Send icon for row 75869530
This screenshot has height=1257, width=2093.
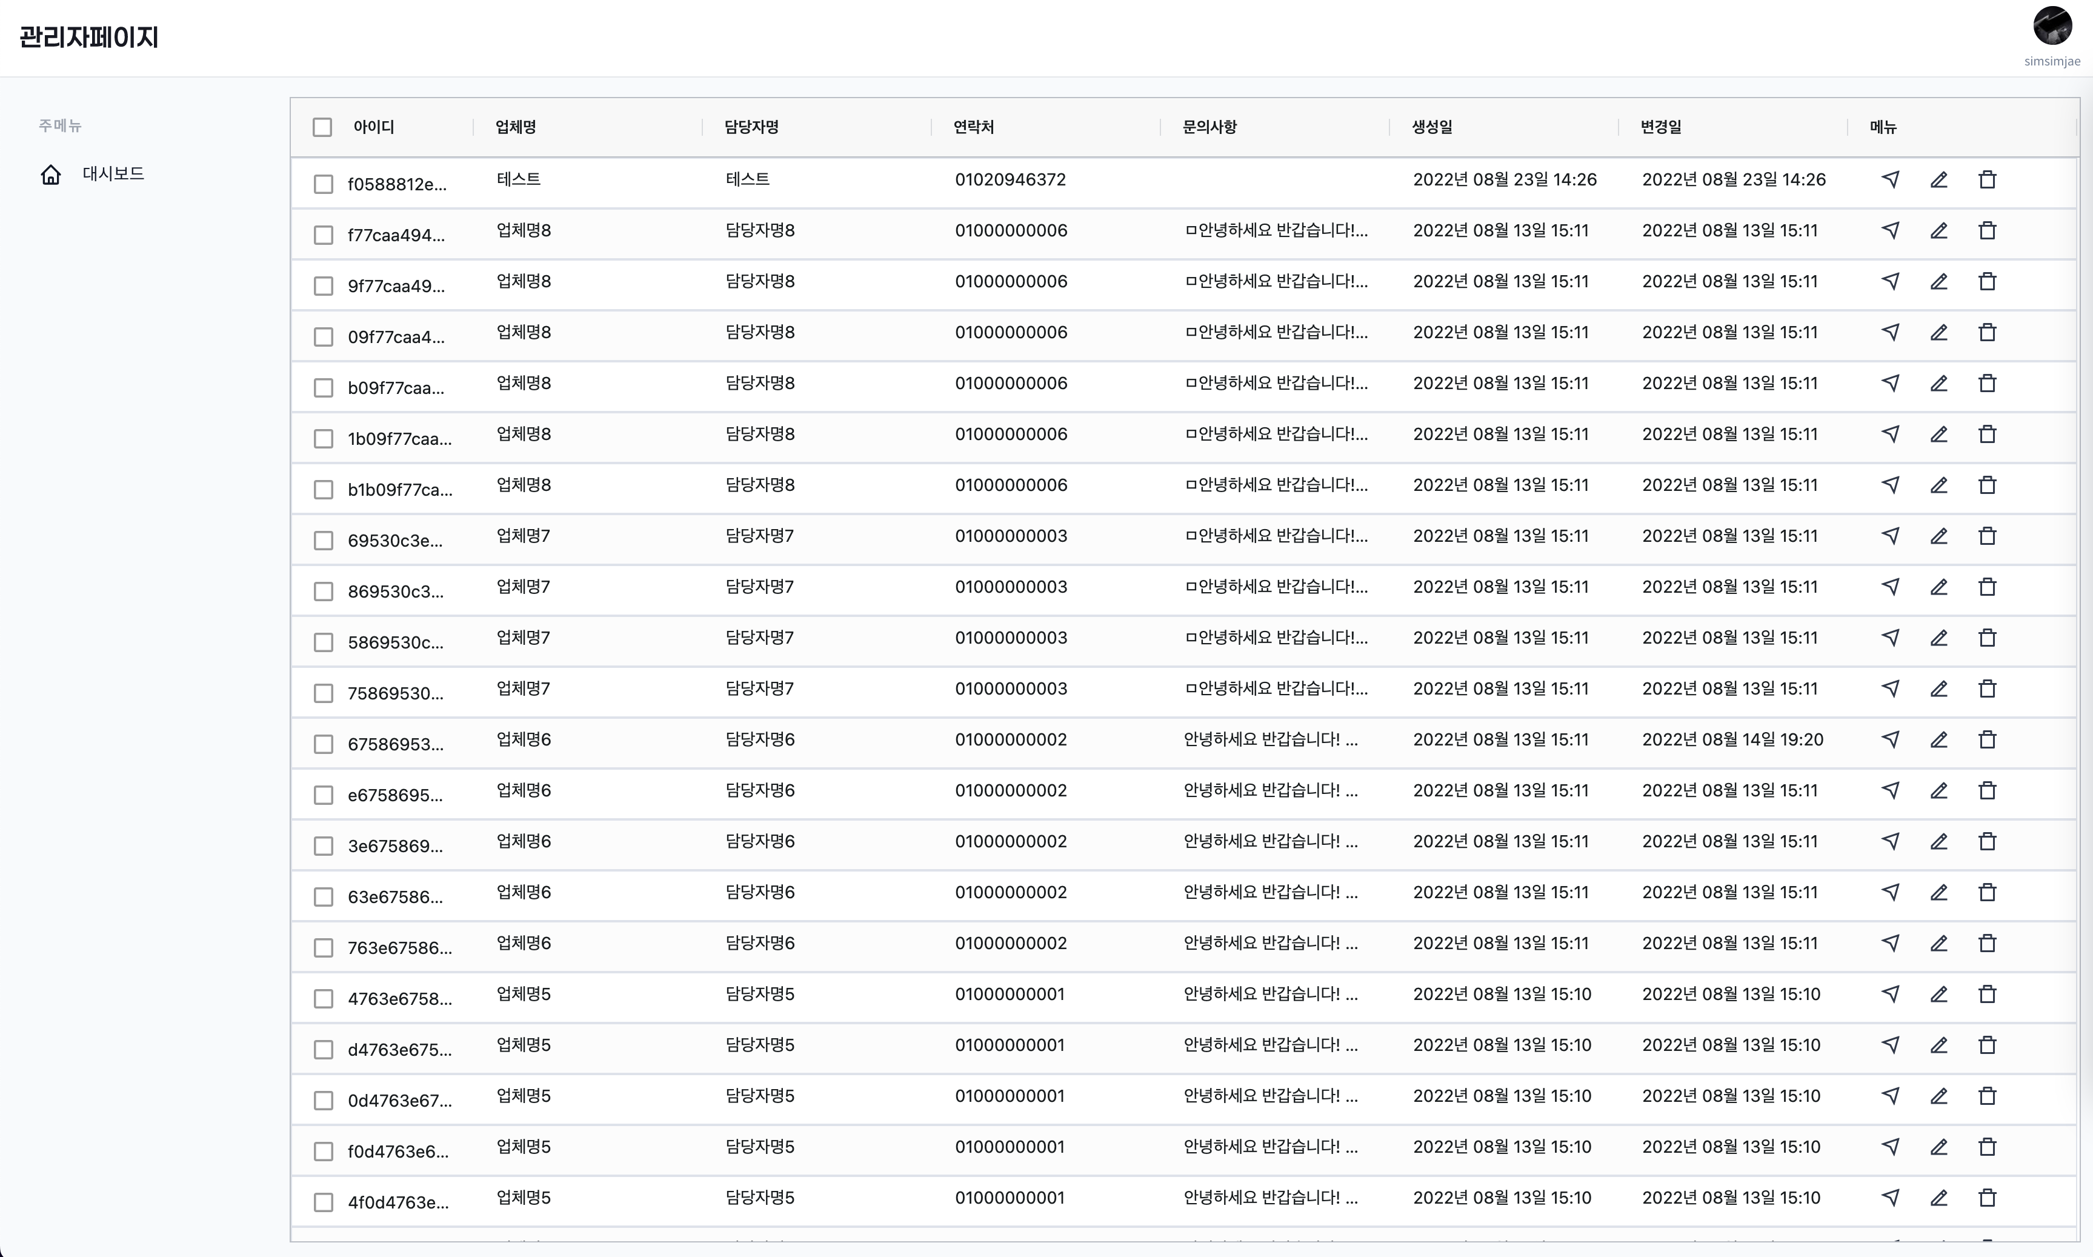1890,688
